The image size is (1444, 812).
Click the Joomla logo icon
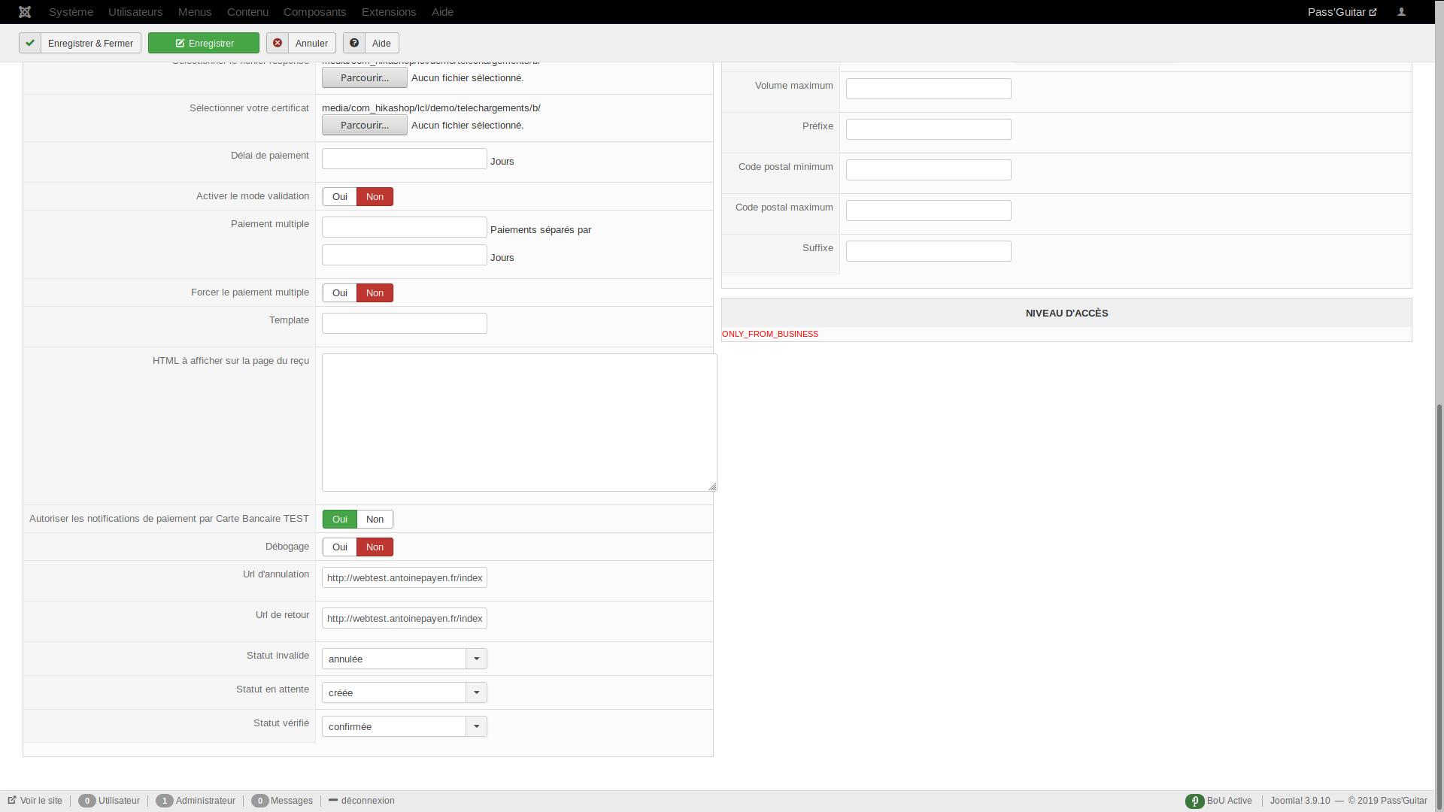(x=25, y=12)
